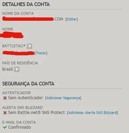Click the red X beside SMS Protect
The width and height of the screenshot is (129, 133).
[x=5, y=113]
